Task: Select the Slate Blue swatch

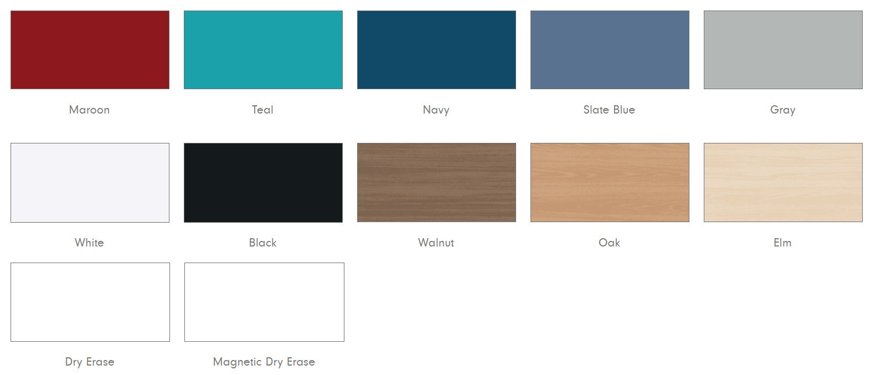Action: (610, 50)
